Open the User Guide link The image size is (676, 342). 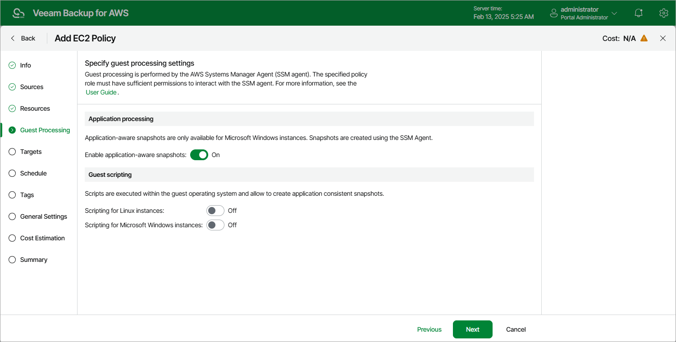101,92
